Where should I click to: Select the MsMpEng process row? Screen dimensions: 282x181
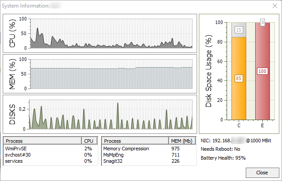[149, 155]
